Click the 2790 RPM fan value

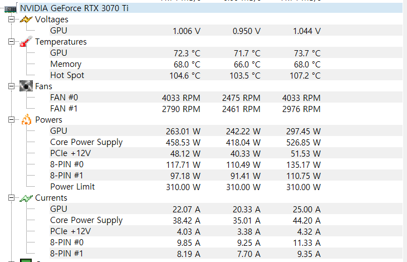click(181, 109)
